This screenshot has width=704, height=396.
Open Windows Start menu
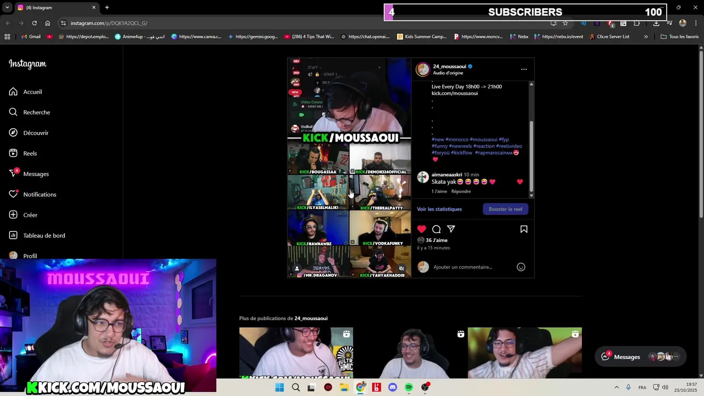[x=279, y=387]
